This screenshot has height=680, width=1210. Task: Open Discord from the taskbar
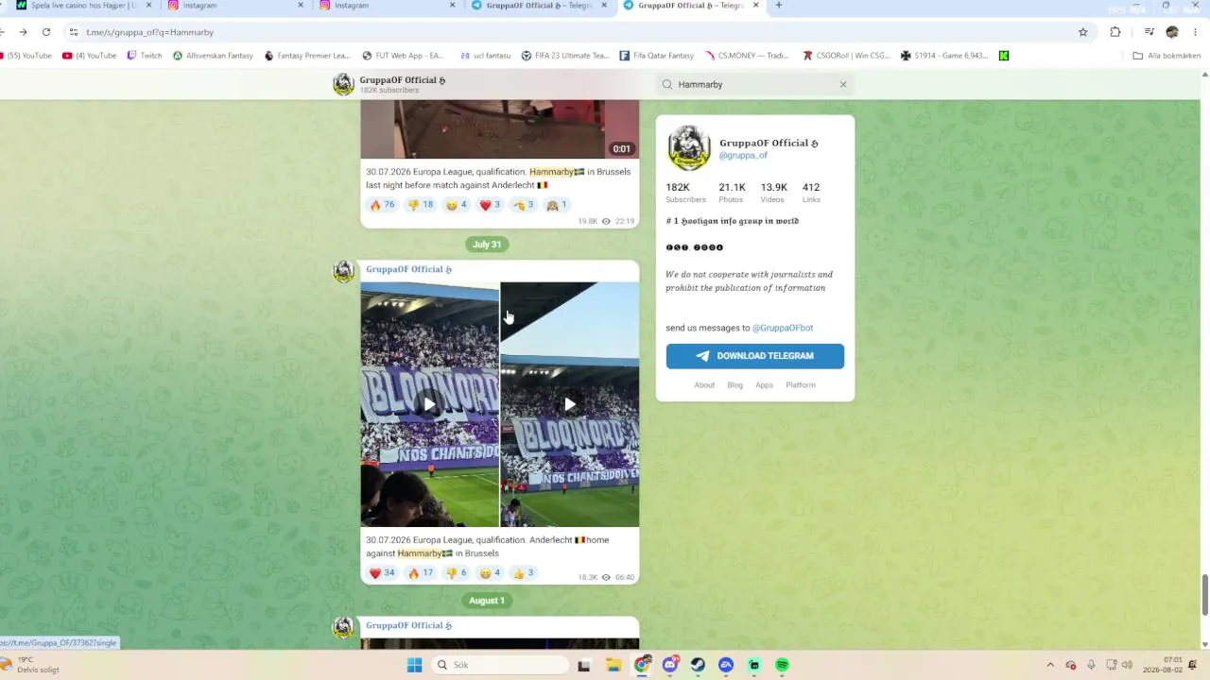coord(670,665)
